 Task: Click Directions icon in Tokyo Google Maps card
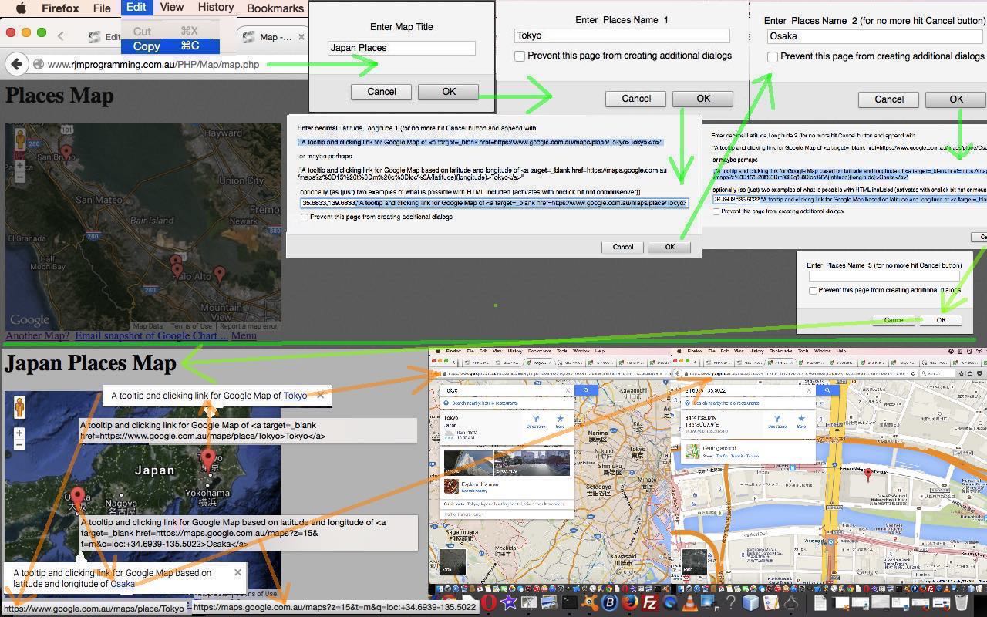536,421
